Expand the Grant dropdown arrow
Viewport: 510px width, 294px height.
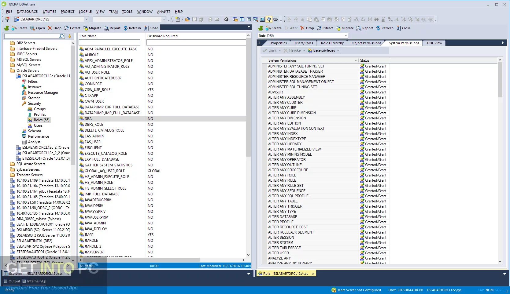click(x=279, y=51)
